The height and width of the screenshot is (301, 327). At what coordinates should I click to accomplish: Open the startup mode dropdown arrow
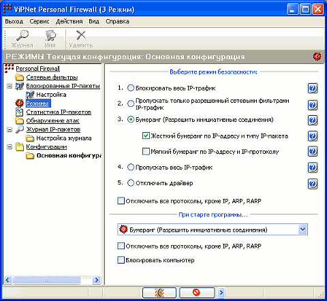click(302, 229)
